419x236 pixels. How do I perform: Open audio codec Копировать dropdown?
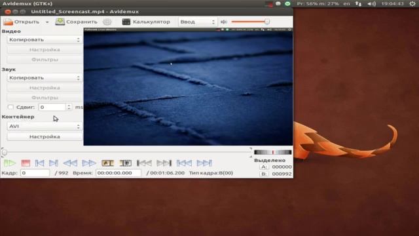tap(45, 77)
